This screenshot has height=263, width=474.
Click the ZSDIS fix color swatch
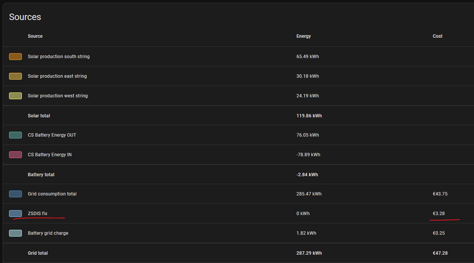pyautogui.click(x=15, y=214)
